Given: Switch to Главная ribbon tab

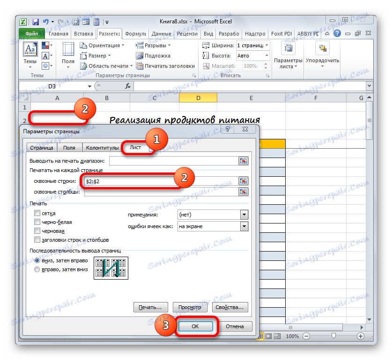Looking at the screenshot, I should click(58, 34).
